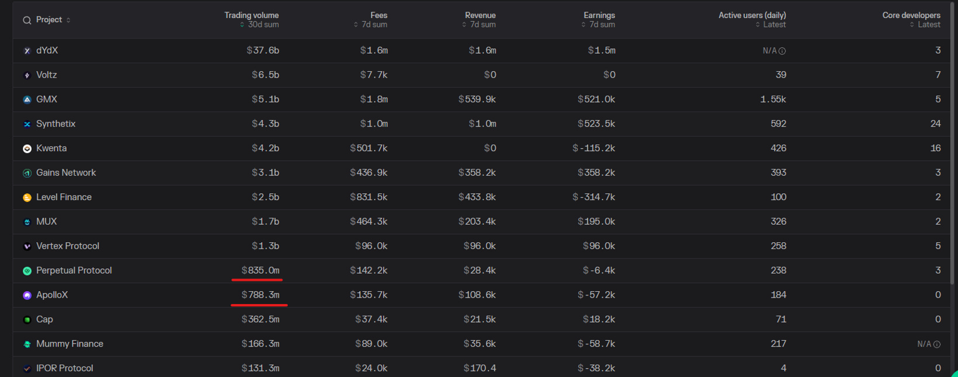Click Vertex Protocol fees $96.0k
The image size is (958, 377).
tap(372, 247)
